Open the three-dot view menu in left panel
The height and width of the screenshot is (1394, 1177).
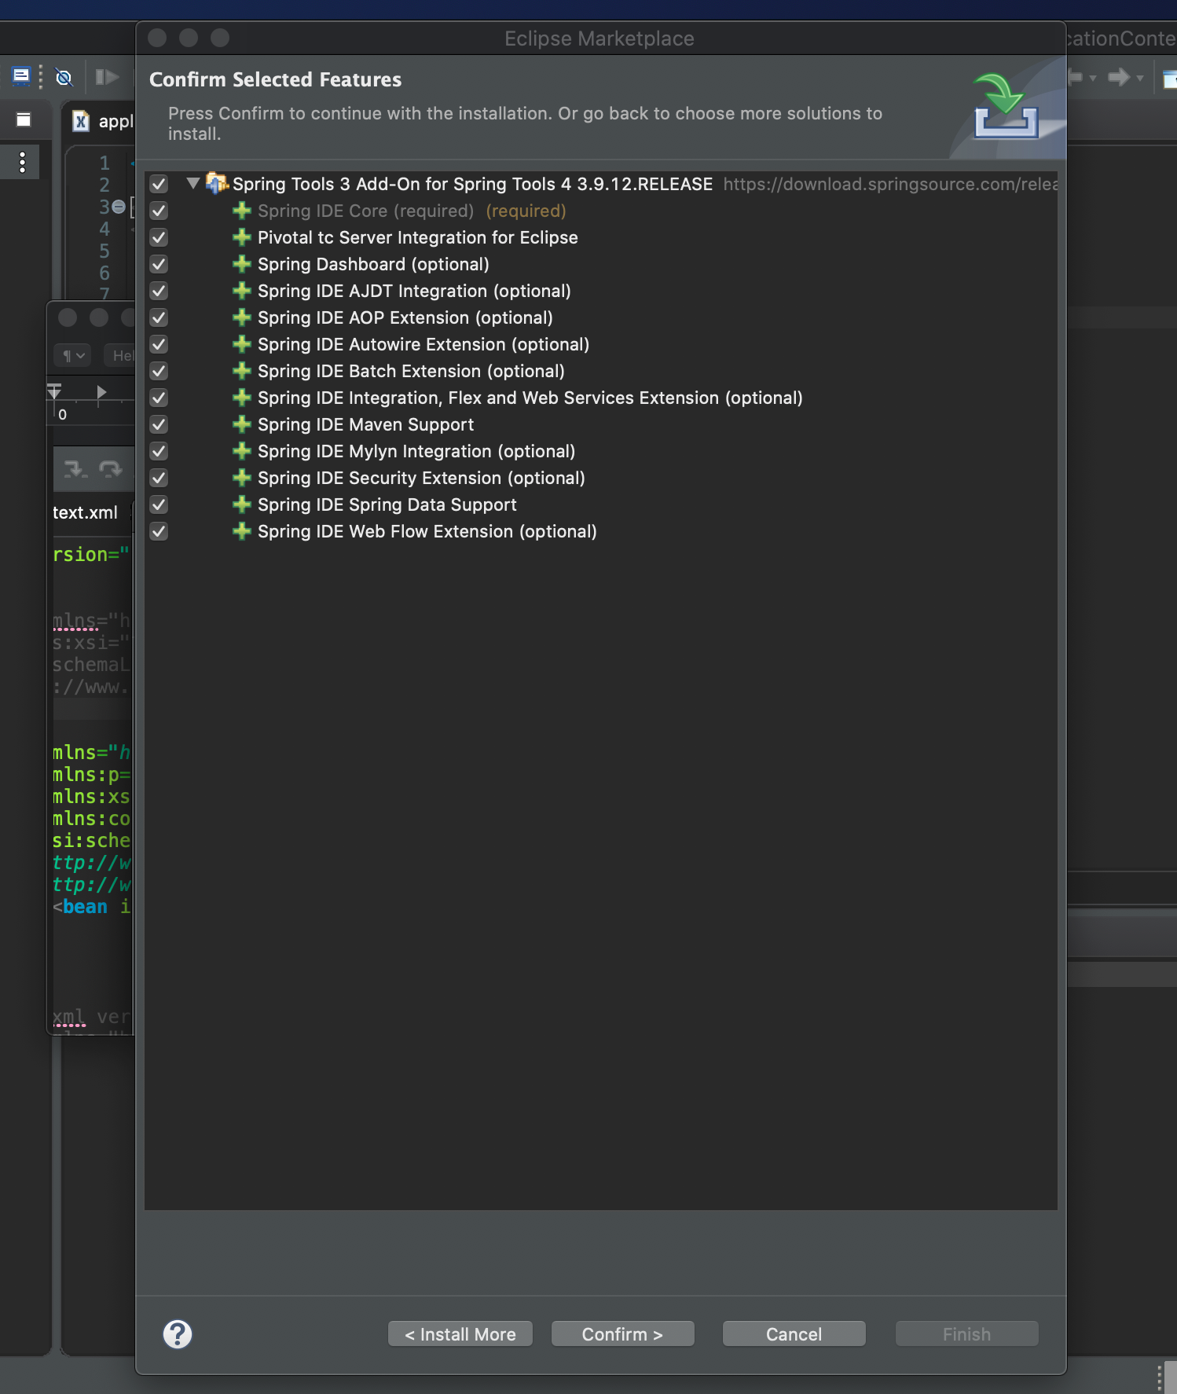click(22, 162)
